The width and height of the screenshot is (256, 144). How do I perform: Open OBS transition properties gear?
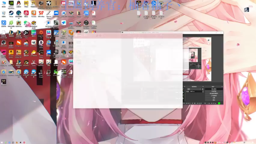pos(203,89)
